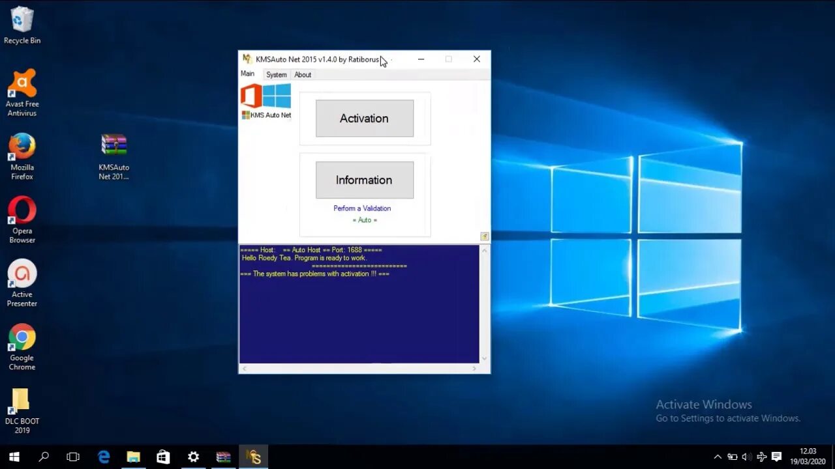Click the 'Program is ready to work' log line

[304, 258]
